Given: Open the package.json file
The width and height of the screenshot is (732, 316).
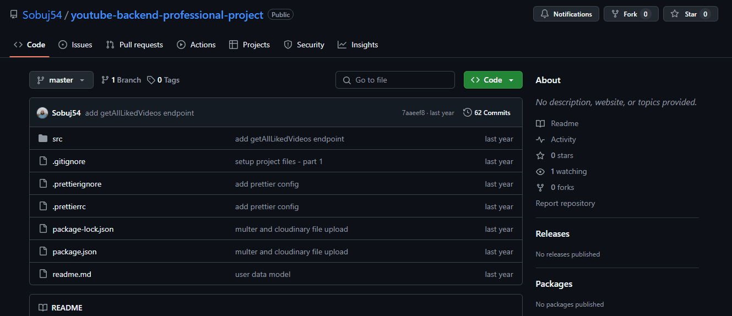Looking at the screenshot, I should 75,252.
